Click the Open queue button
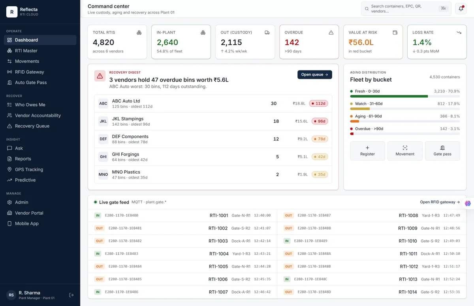 [x=314, y=74]
